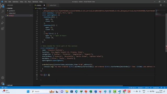This screenshot has width=167, height=94.
Task: Click the VS Code taskbar icon
Action: click(120, 91)
